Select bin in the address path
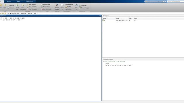The height and width of the screenshot is (103, 184). [35, 13]
